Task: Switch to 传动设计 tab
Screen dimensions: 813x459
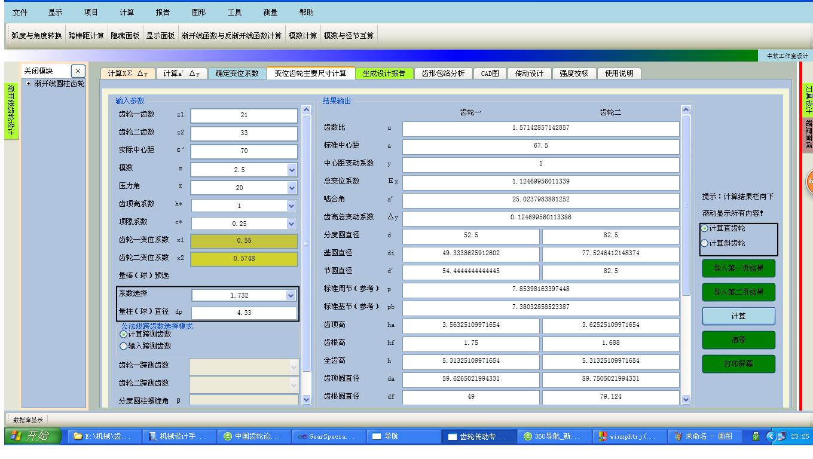Action: 529,74
